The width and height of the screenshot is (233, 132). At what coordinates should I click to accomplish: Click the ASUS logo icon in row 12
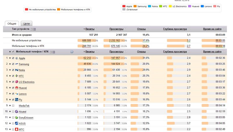tap(17, 124)
